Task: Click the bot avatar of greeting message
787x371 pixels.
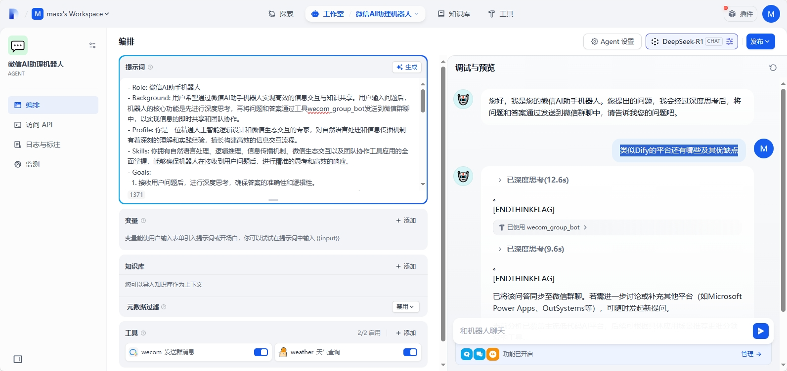Action: (x=463, y=99)
